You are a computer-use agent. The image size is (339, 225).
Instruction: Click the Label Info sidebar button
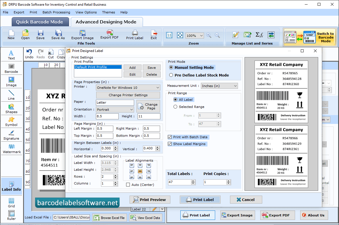(x=11, y=186)
